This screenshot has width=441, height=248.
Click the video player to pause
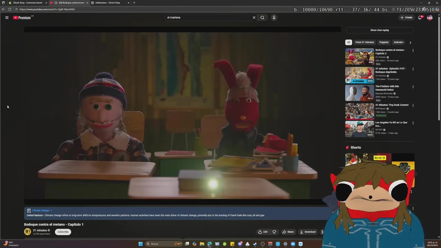pos(182,116)
